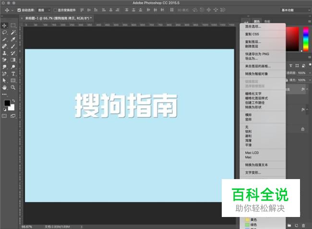Image resolution: width=312 pixels, height=229 pixels.
Task: Select the Crop tool
Action: click(x=4, y=39)
